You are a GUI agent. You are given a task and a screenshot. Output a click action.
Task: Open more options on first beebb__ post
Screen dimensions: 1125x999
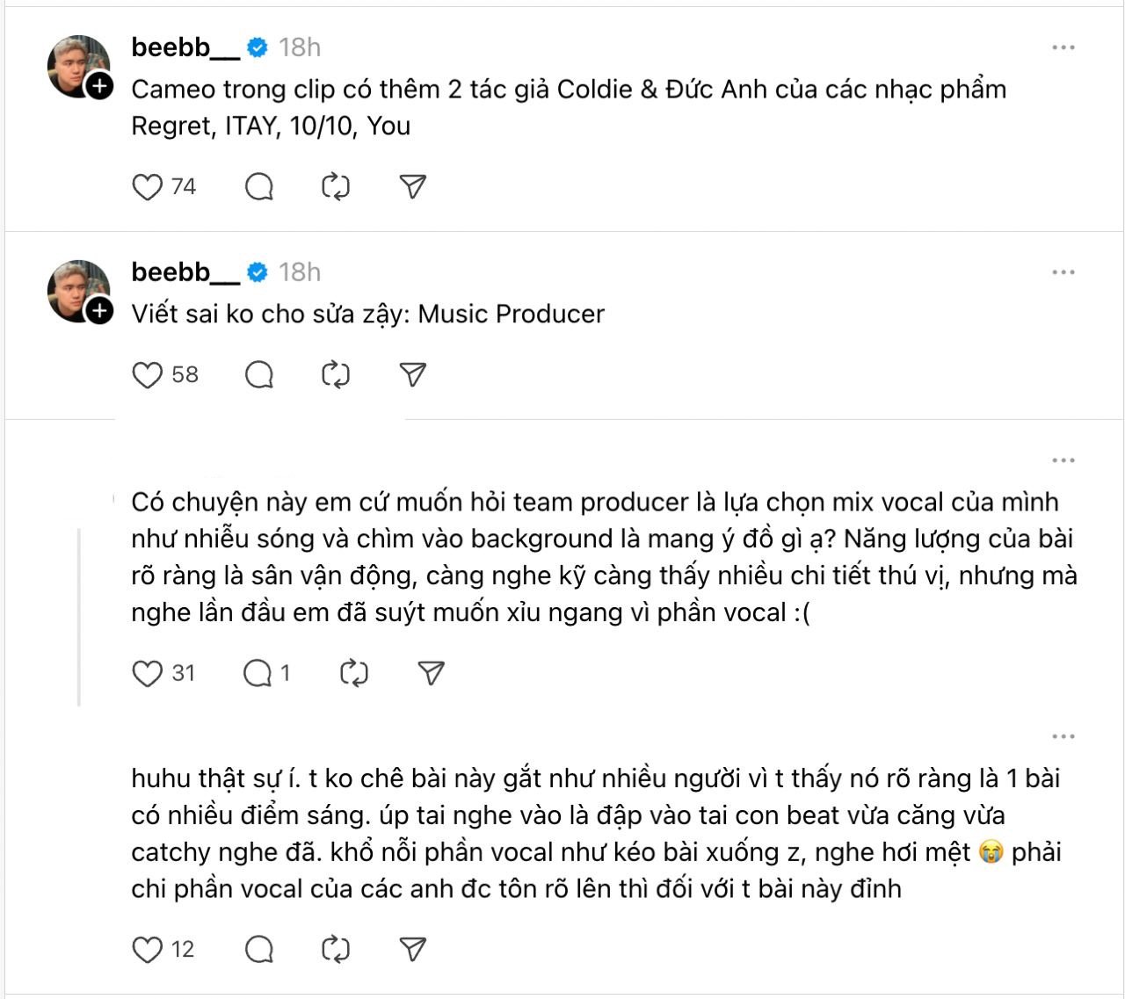1063,47
